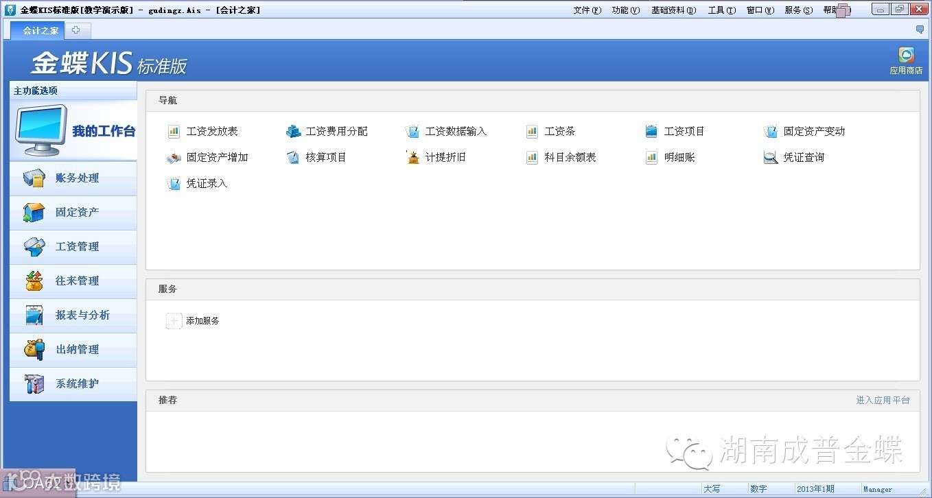Screen dimensions: 932x498
Task: Open the 凭证录入 shortcut
Action: (x=197, y=183)
